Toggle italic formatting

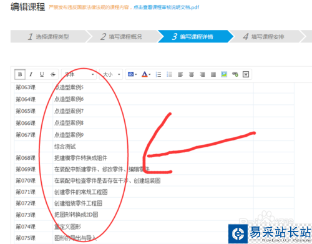coord(31,74)
